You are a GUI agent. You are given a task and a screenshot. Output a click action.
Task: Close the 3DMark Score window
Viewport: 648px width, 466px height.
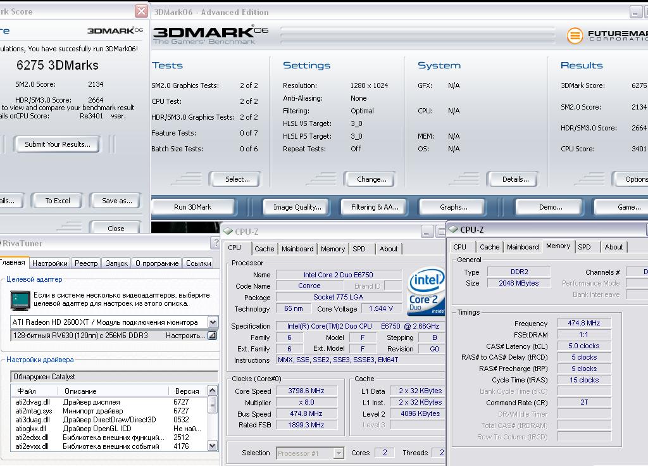click(141, 11)
